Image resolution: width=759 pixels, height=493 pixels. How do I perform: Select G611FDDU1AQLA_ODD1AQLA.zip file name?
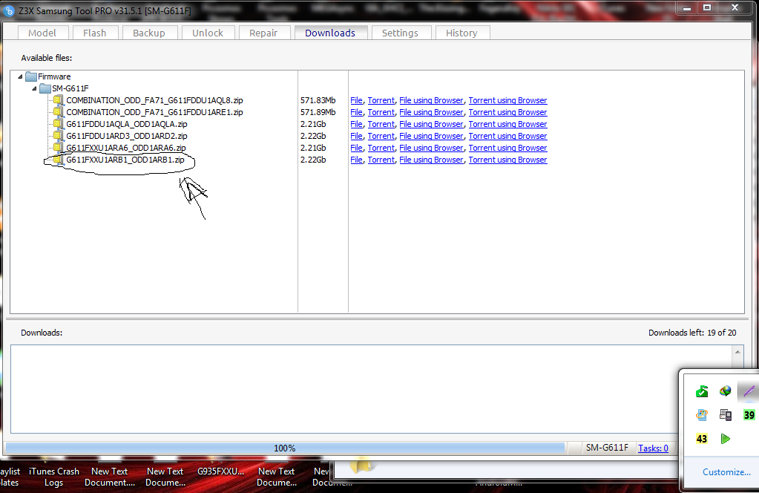[x=126, y=124]
